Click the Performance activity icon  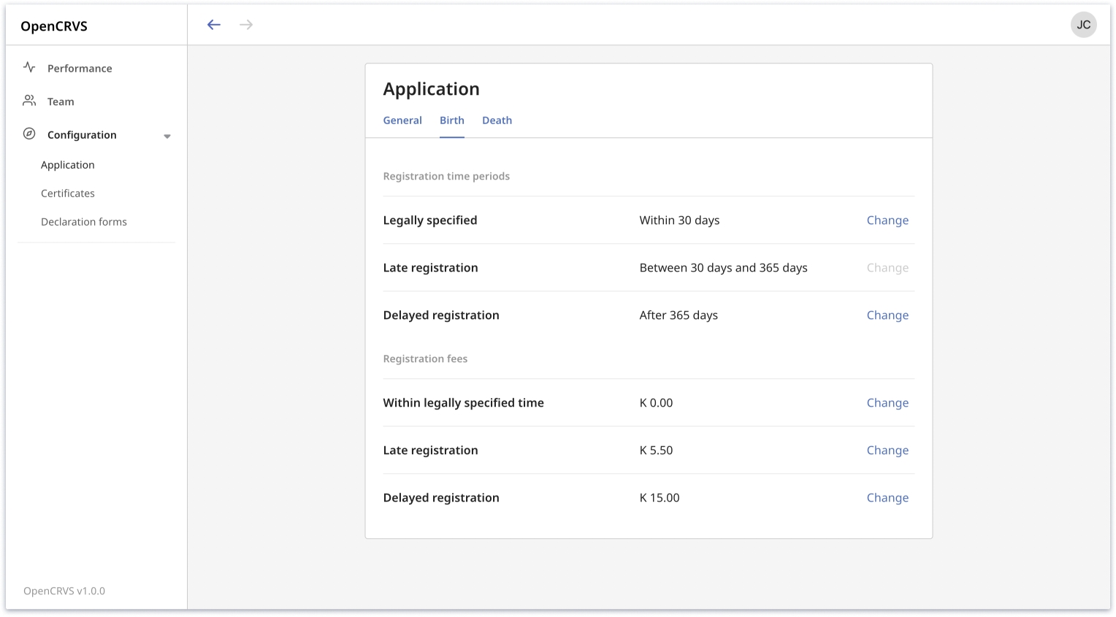(29, 68)
